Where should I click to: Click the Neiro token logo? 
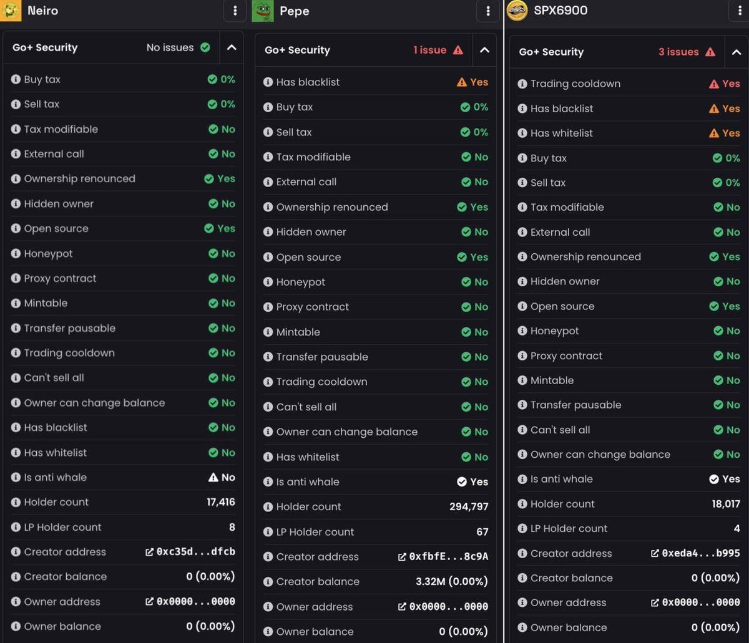[x=11, y=10]
